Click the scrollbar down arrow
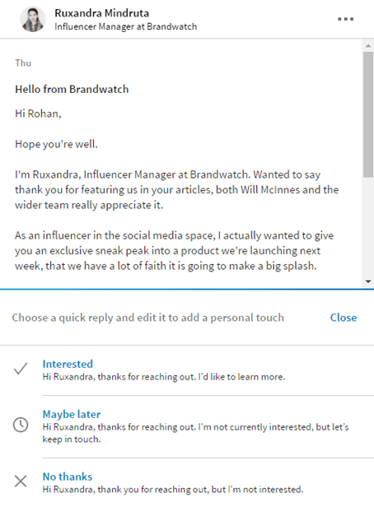This screenshot has height=507, width=374. coord(368,281)
